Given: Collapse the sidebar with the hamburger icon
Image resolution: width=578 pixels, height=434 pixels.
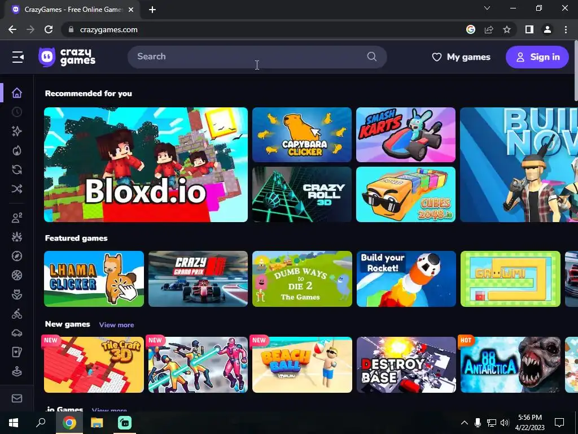Looking at the screenshot, I should pyautogui.click(x=17, y=57).
